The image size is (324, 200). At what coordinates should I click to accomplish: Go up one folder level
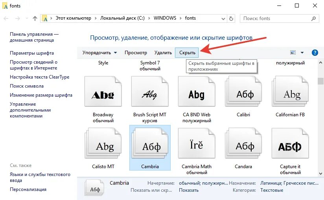(x=35, y=18)
